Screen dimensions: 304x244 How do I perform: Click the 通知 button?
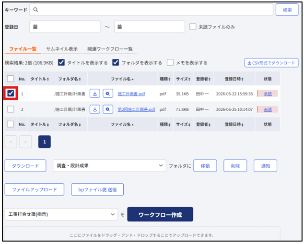click(265, 166)
